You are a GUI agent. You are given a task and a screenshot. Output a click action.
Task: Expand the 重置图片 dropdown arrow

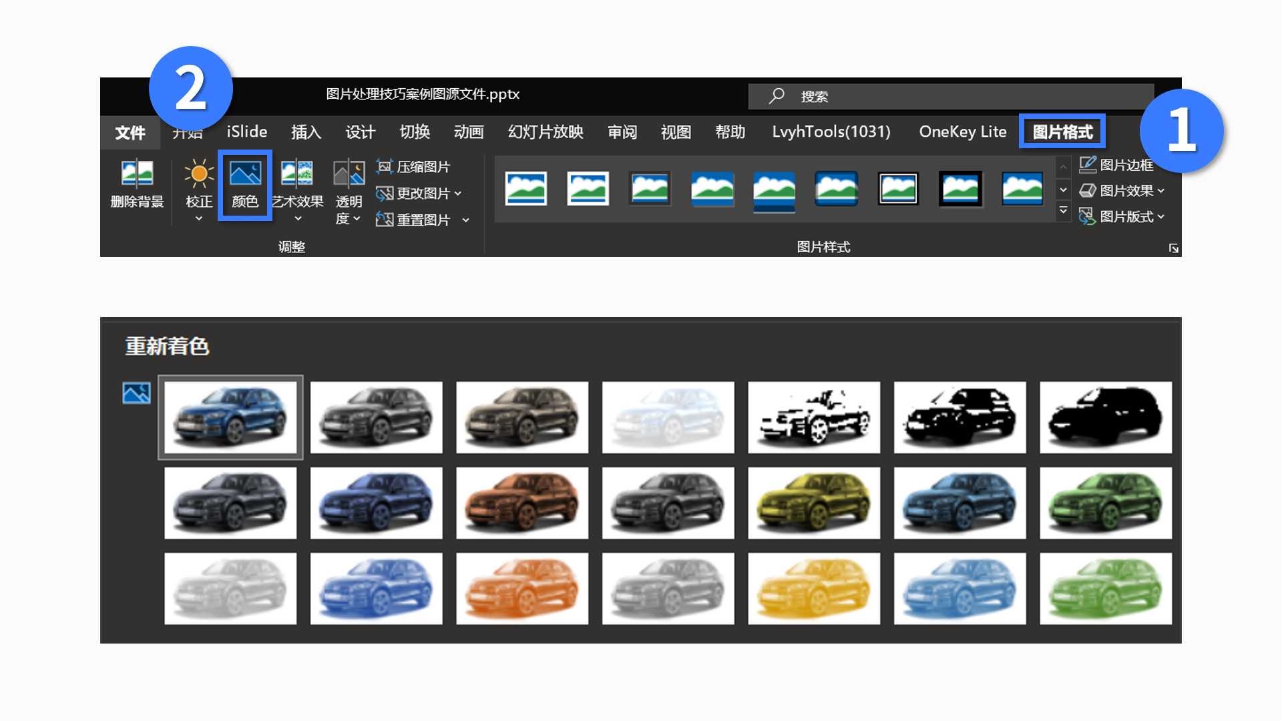pyautogui.click(x=466, y=220)
